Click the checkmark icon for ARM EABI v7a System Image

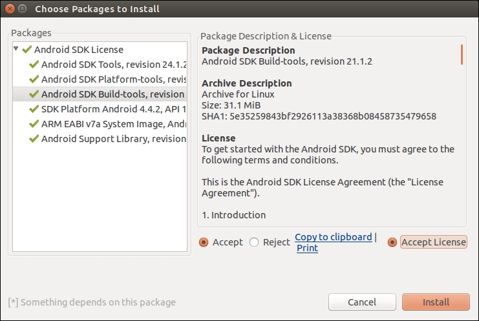point(34,124)
